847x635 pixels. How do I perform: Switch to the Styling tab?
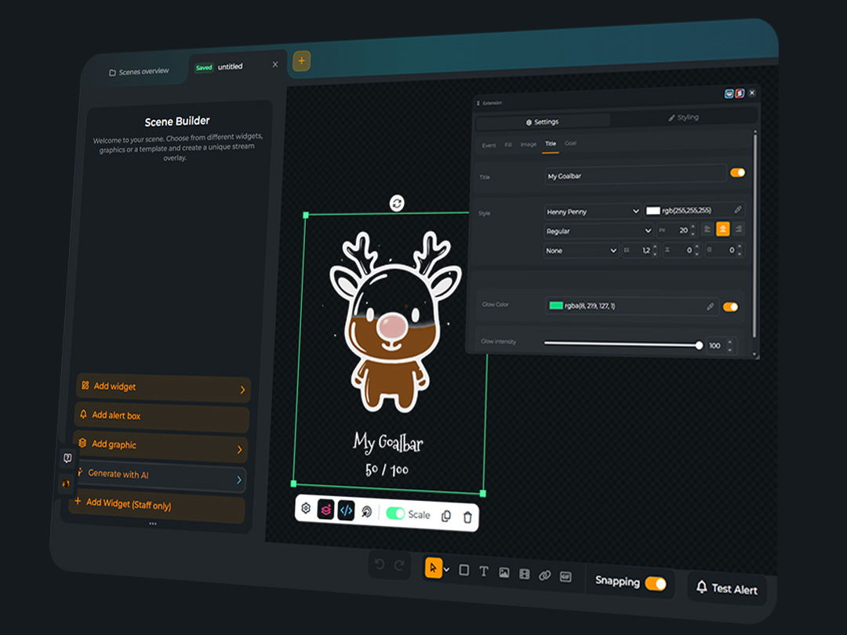[682, 118]
